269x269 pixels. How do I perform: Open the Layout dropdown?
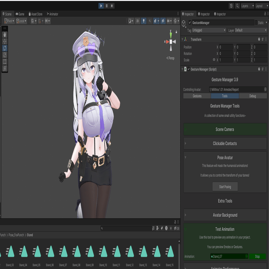(262, 6)
